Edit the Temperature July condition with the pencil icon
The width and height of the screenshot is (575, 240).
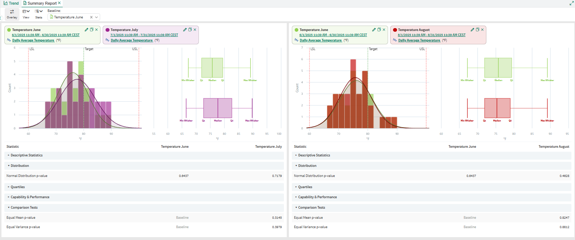point(185,30)
